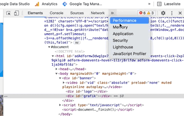This screenshot has height=116, width=184.
Task: Open the Google Data Studio bookmark
Action: pos(15,4)
